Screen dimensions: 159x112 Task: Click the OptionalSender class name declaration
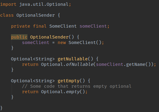tap(36, 15)
